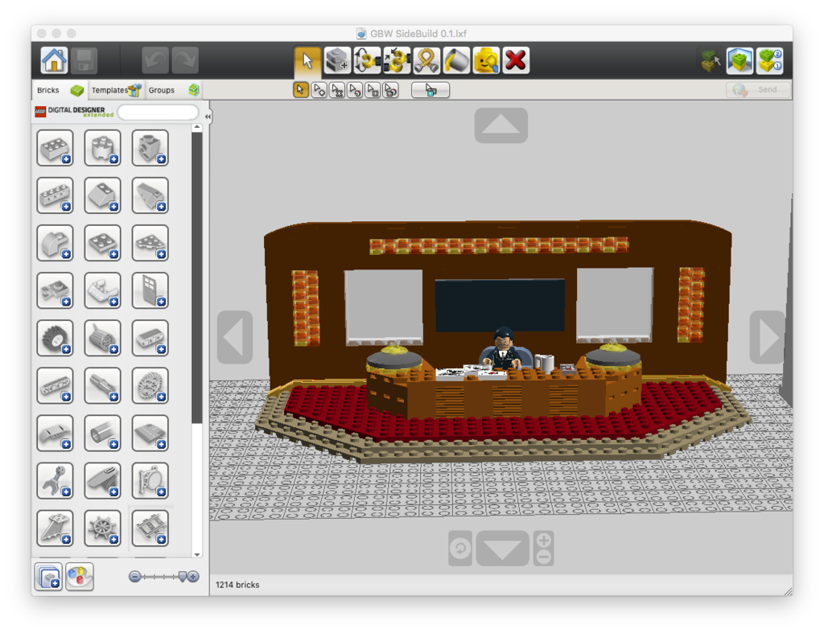Viewport: 824px width, 633px height.
Task: Switch to Building Guide mode
Action: pyautogui.click(x=769, y=60)
